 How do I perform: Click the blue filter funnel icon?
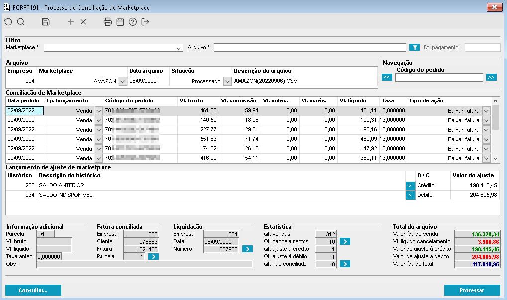414,48
